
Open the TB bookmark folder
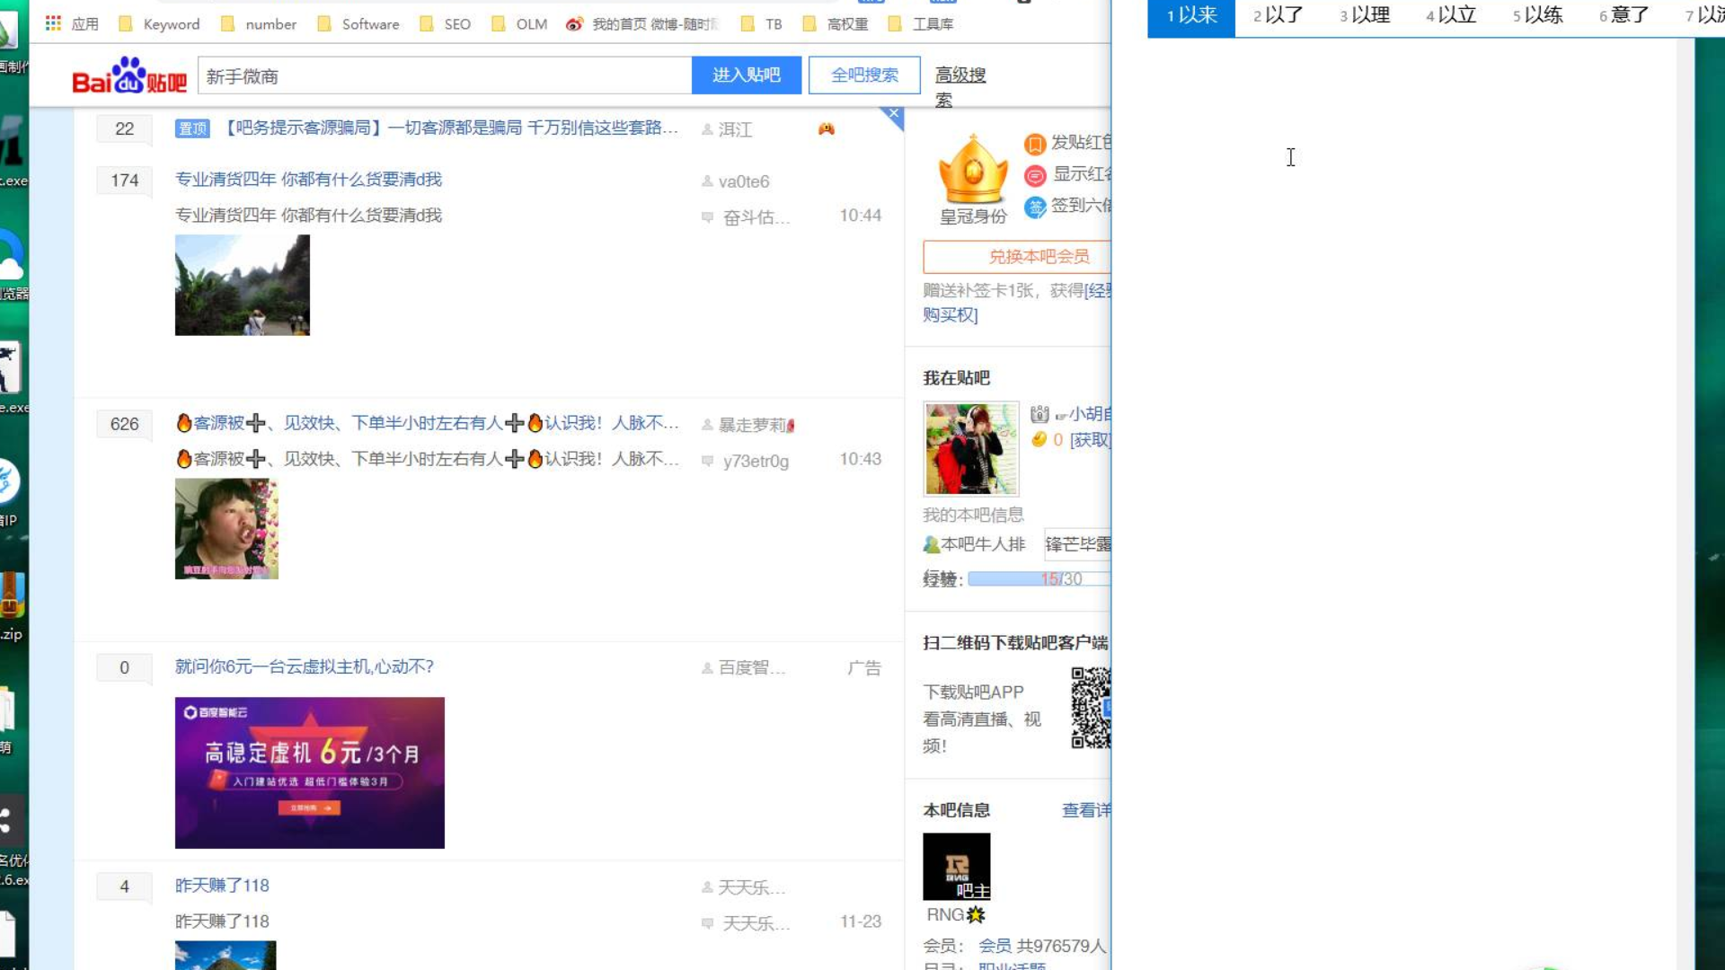(x=761, y=24)
